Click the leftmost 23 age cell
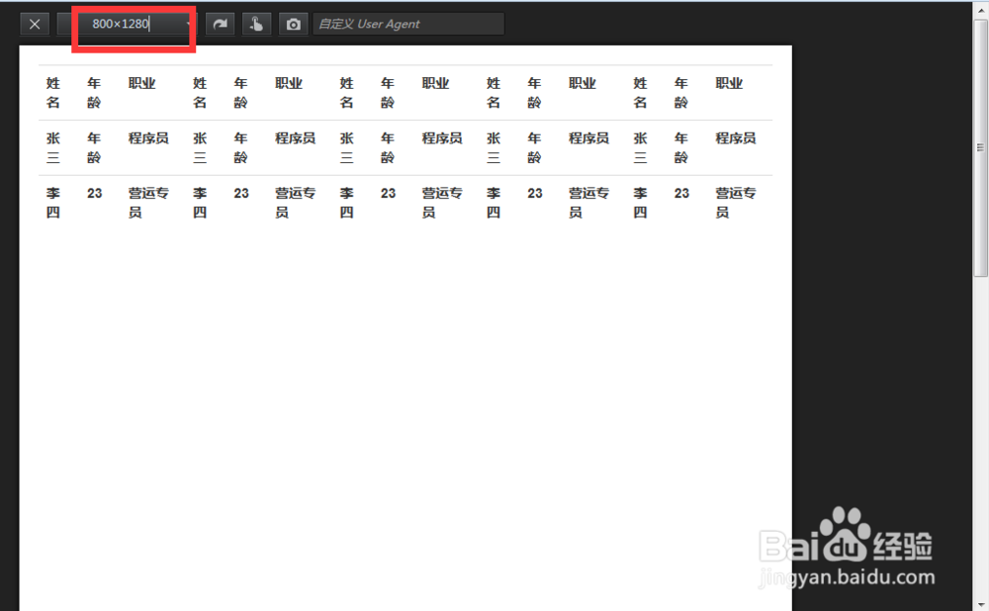This screenshot has width=989, height=611. click(x=95, y=194)
